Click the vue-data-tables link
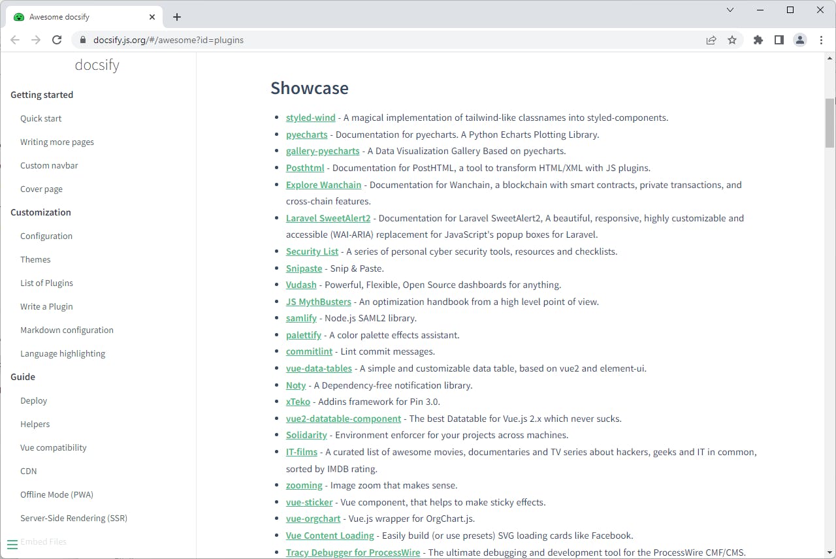The width and height of the screenshot is (836, 559). click(x=319, y=368)
